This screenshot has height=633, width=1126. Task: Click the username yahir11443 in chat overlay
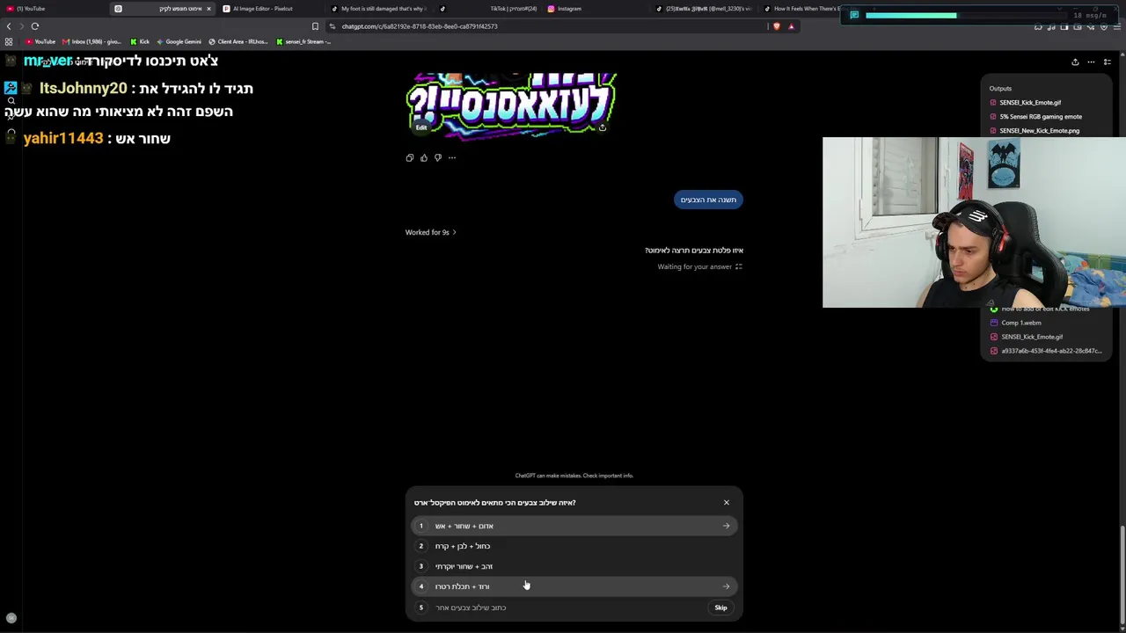pyautogui.click(x=63, y=139)
